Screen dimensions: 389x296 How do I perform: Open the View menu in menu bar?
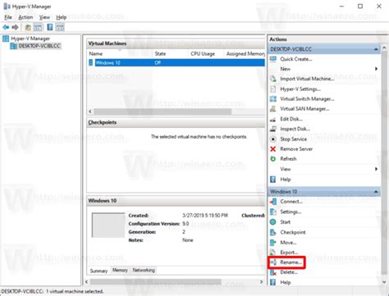pos(44,17)
